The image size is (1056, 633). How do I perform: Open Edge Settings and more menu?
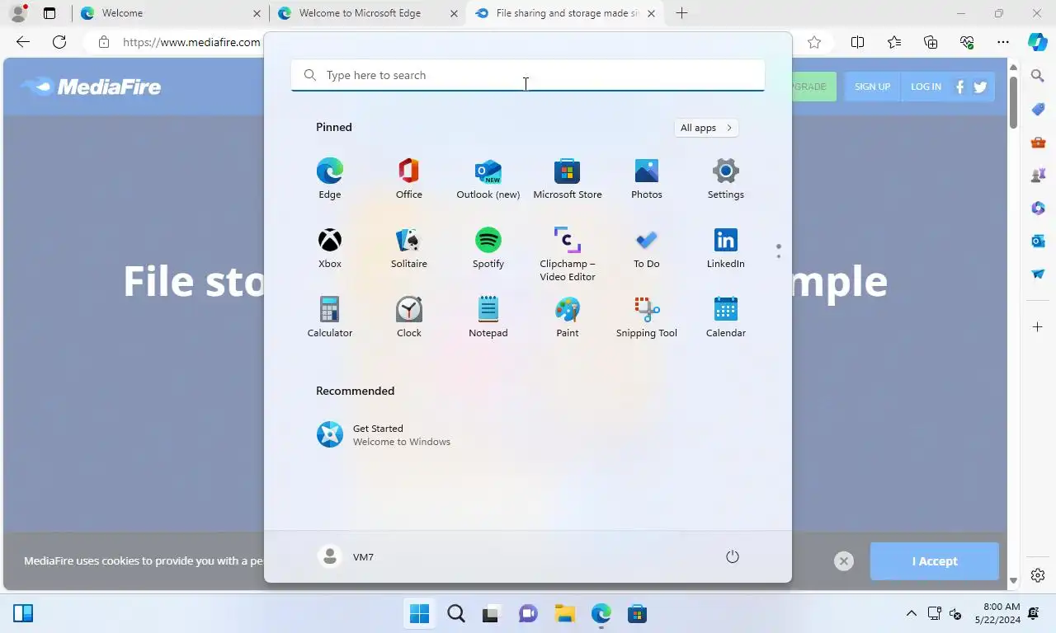(1003, 42)
